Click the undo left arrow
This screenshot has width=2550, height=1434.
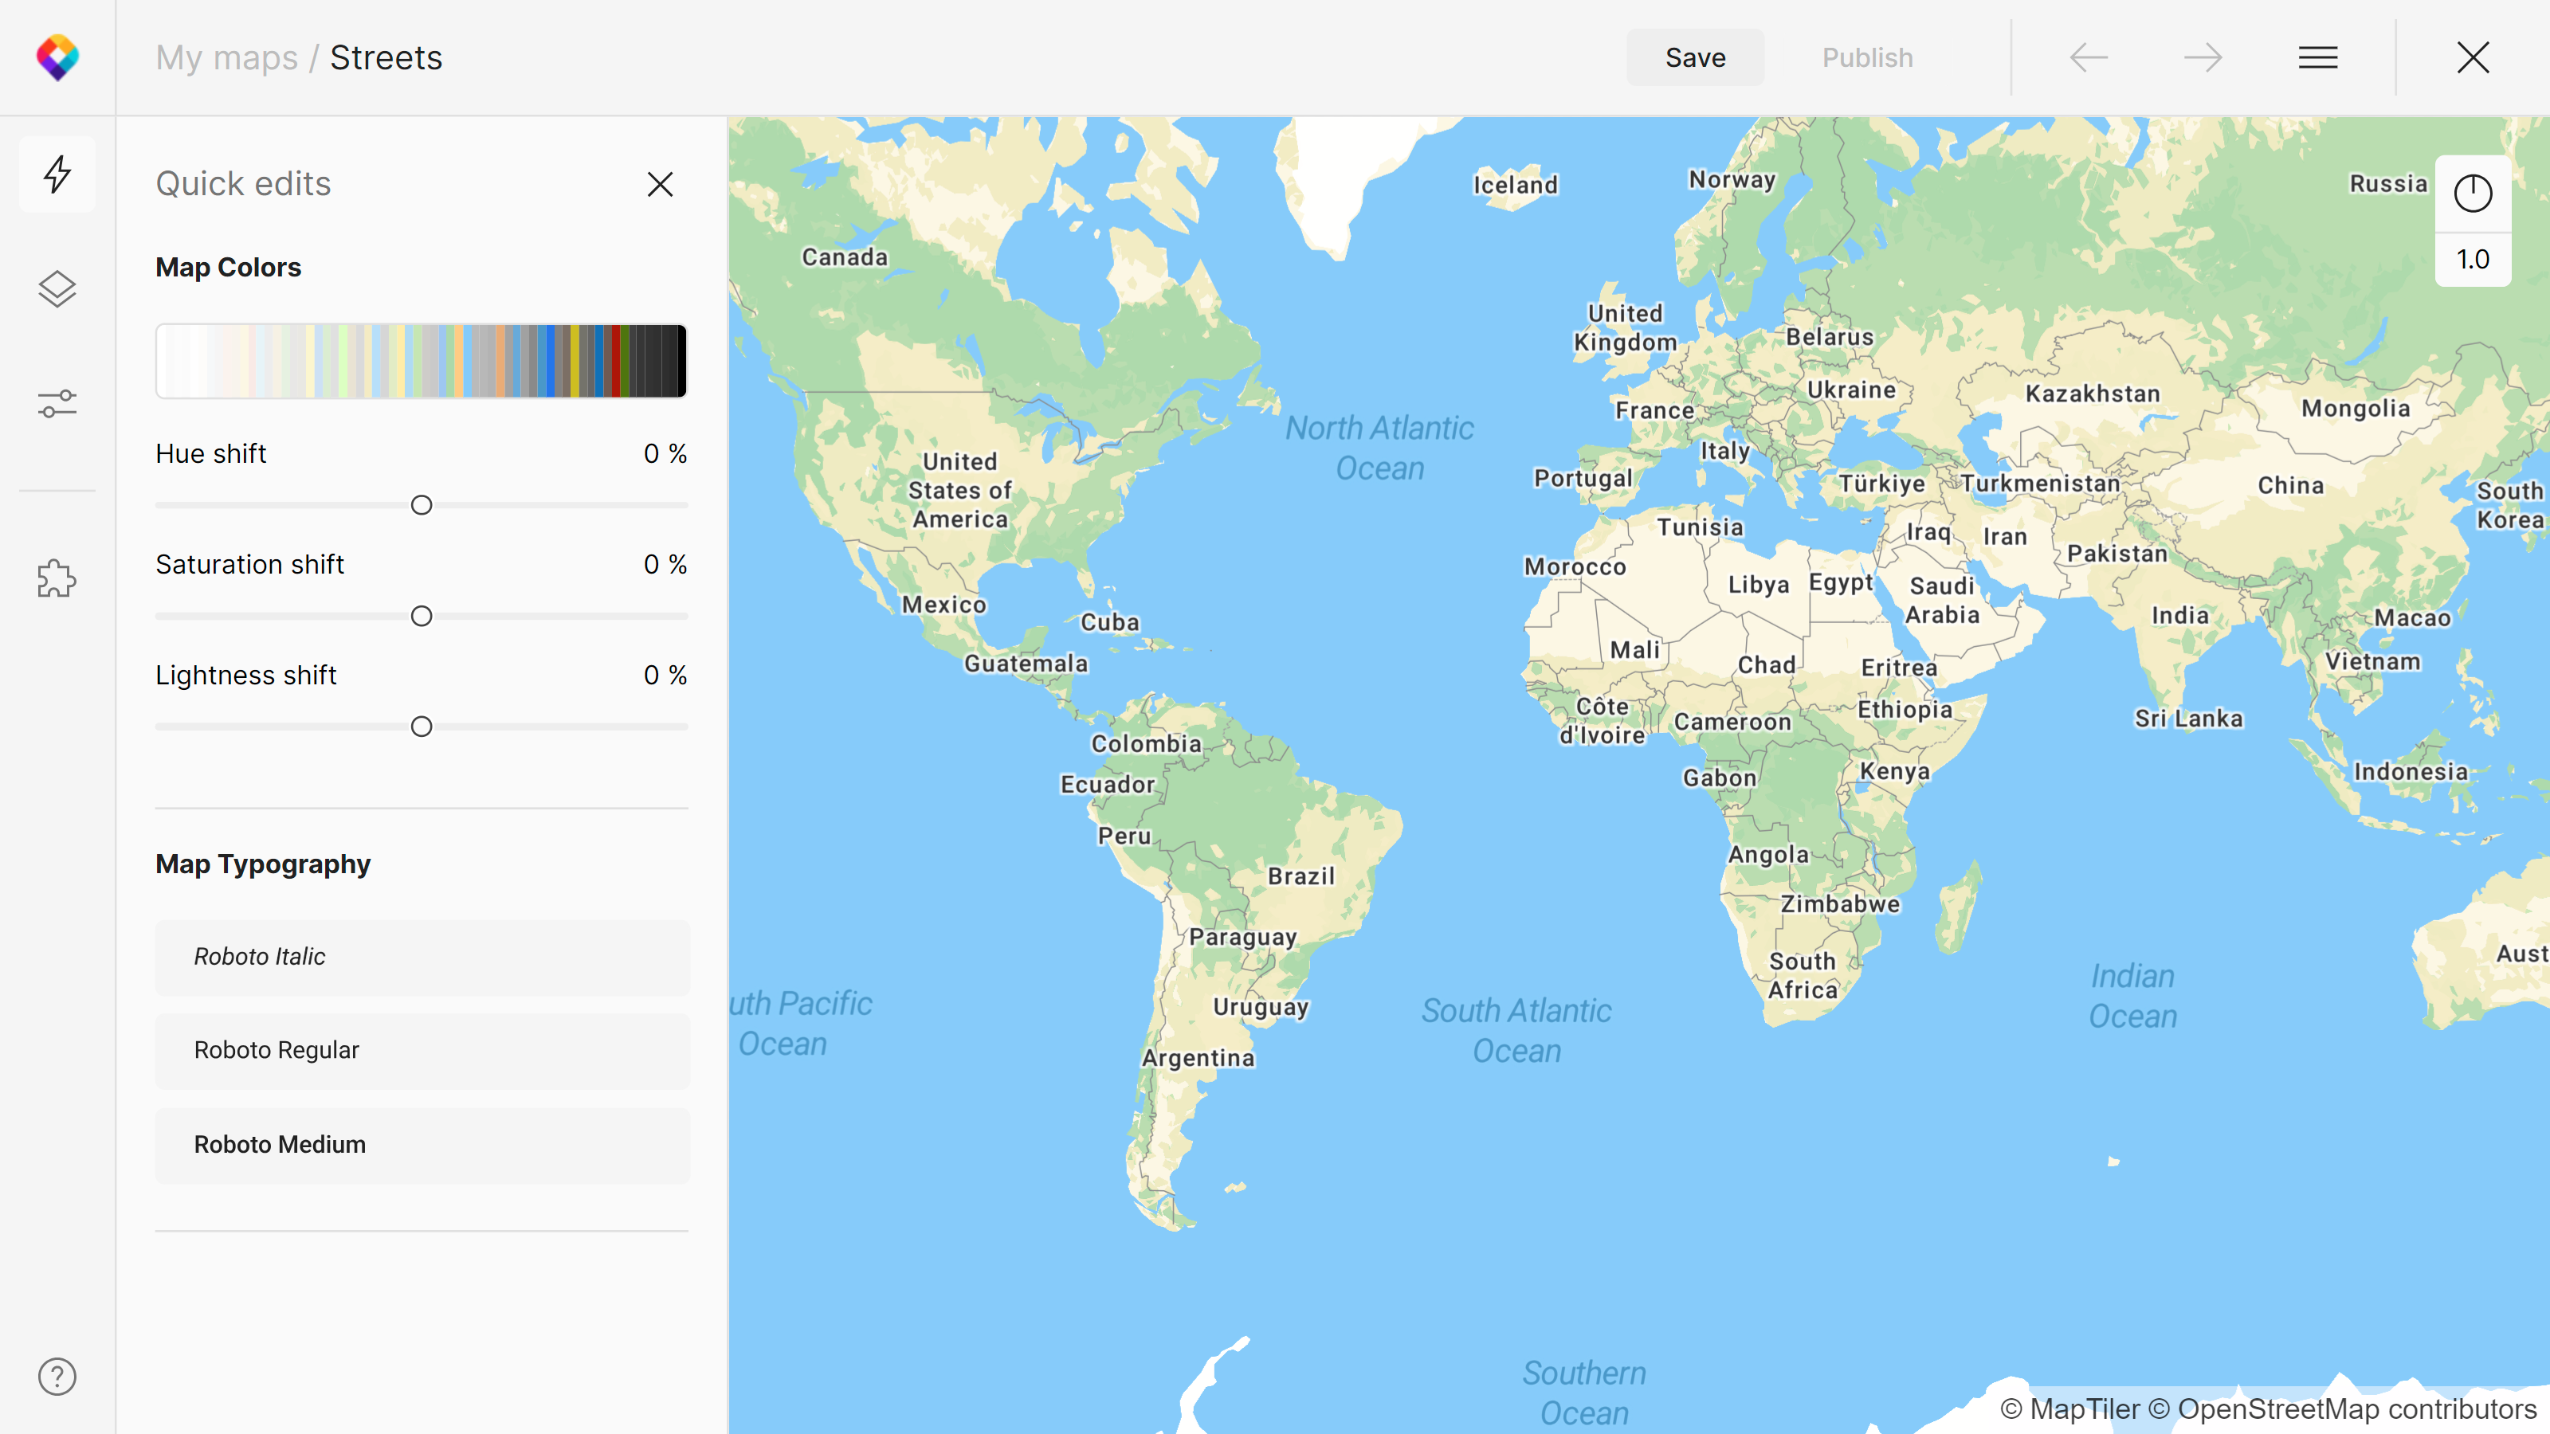click(2089, 57)
